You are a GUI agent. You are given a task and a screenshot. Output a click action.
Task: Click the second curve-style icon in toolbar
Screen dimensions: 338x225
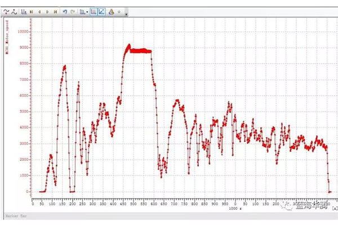(15, 11)
